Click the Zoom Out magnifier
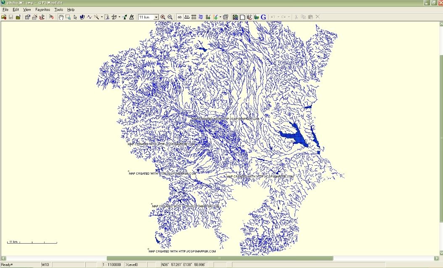Screen dimensions: 443x268 [170, 17]
